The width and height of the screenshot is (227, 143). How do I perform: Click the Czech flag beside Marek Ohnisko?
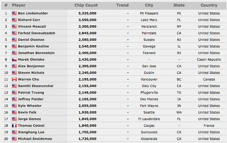coord(14,60)
